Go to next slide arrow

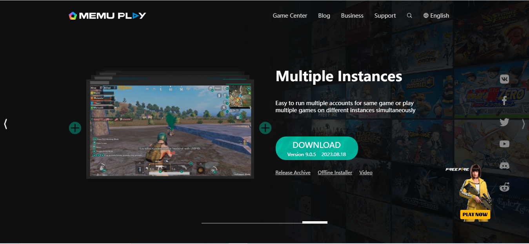click(x=523, y=124)
